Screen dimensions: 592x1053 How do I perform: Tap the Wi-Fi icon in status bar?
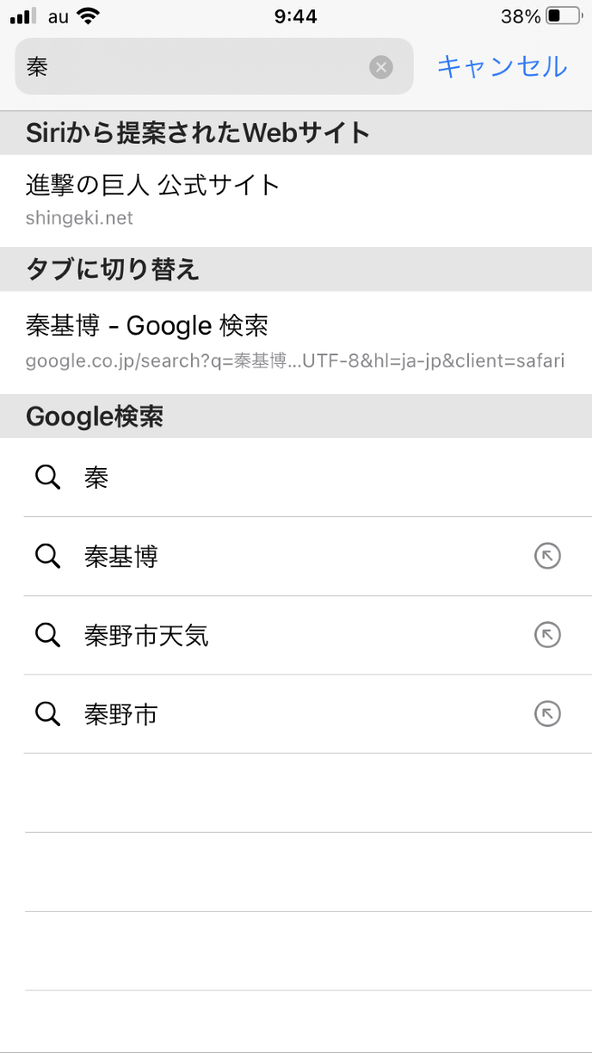(87, 16)
